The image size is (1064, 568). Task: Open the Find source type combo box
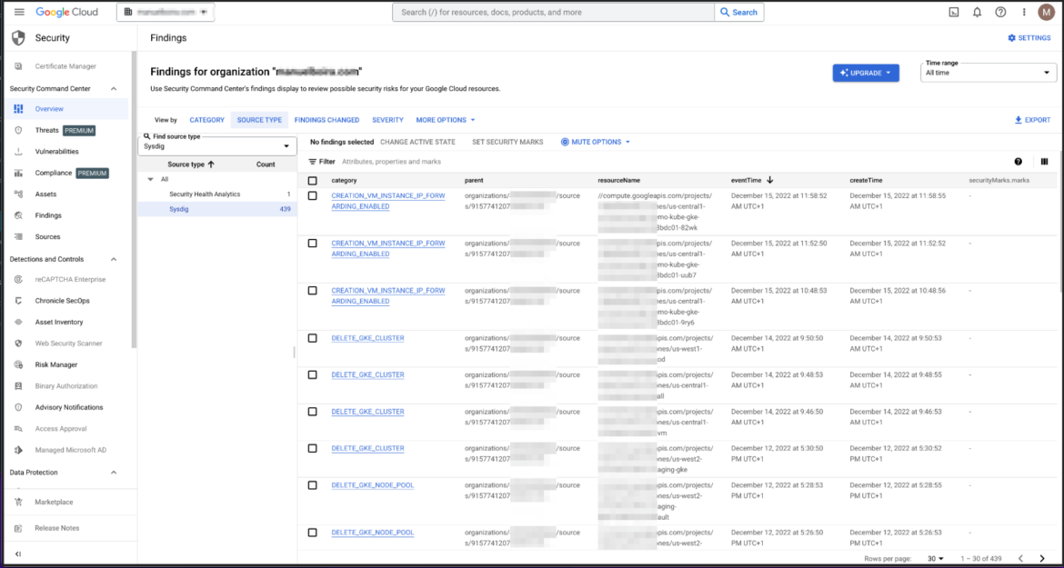click(217, 145)
